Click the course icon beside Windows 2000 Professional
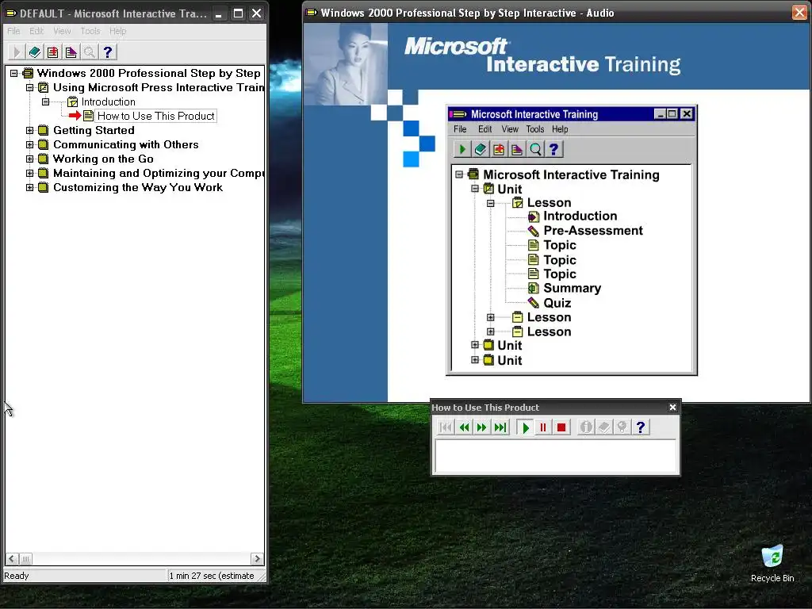This screenshot has height=609, width=812. point(28,73)
